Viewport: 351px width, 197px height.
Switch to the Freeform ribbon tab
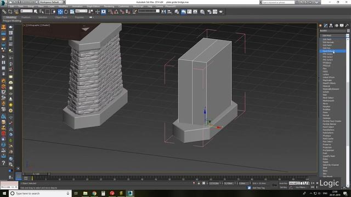[26, 17]
